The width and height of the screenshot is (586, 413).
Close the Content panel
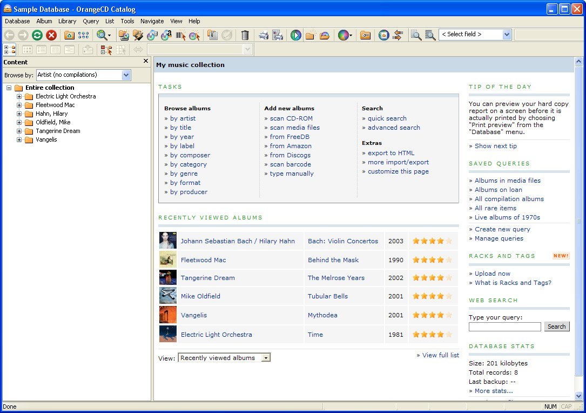[146, 61]
